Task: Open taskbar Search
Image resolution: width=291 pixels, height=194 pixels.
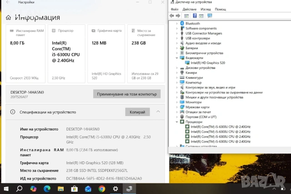Action: point(19,189)
